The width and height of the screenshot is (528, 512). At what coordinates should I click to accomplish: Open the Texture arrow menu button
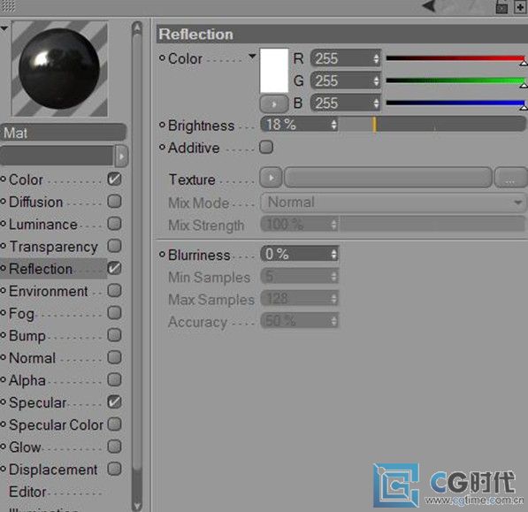tap(271, 178)
